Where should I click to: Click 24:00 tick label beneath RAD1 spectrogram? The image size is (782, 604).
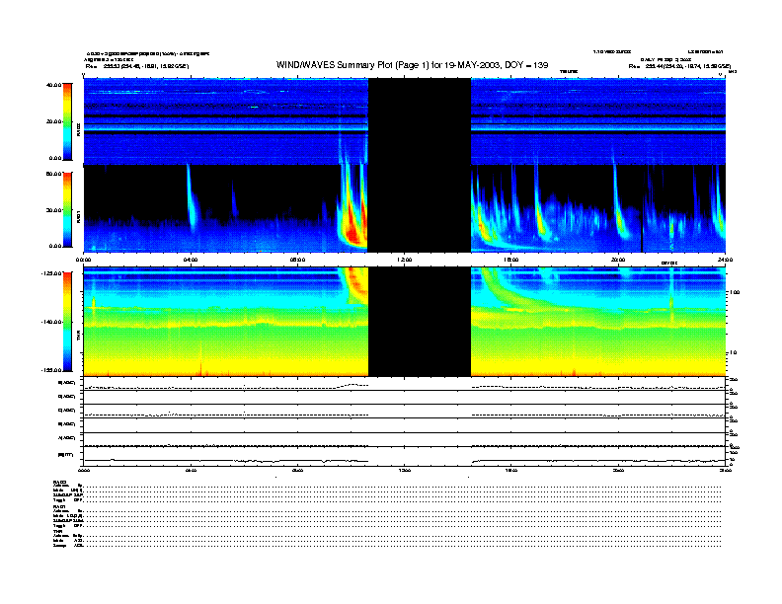(725, 260)
